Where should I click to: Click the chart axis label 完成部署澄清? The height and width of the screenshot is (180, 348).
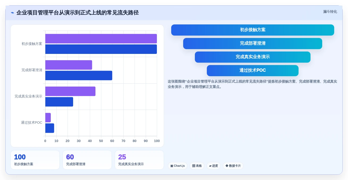(x=32, y=70)
